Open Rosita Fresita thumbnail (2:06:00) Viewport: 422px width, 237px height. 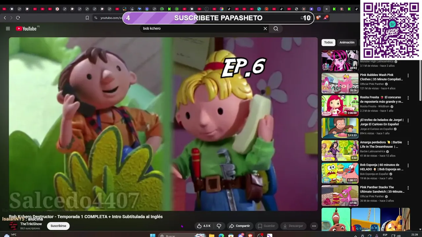coord(340,105)
